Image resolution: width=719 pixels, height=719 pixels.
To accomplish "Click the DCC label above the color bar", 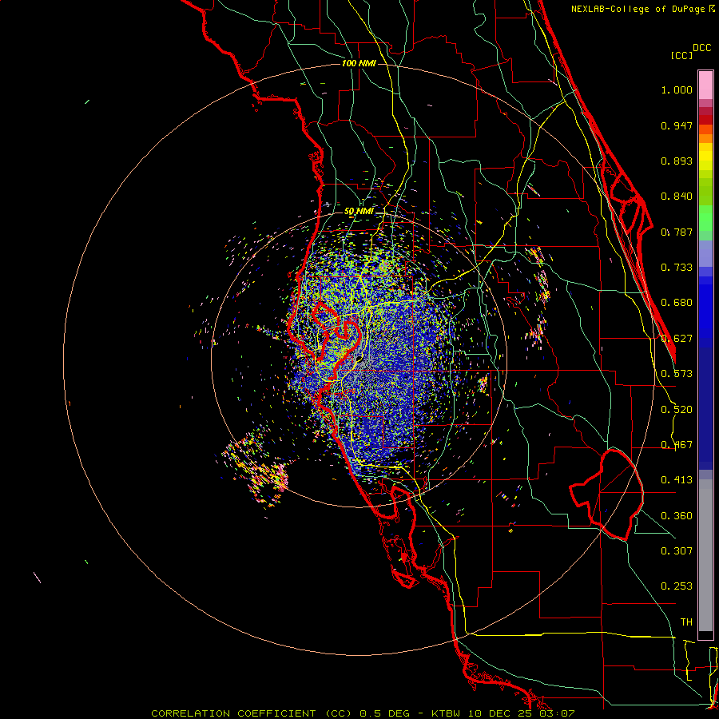I will [701, 48].
